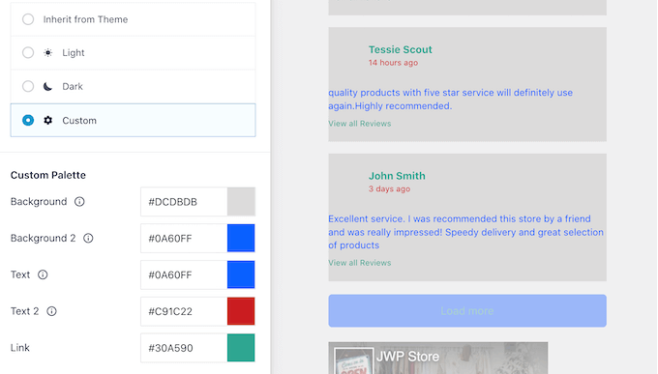The height and width of the screenshot is (374, 658).
Task: Click the Custom Palette heading
Action: [48, 175]
